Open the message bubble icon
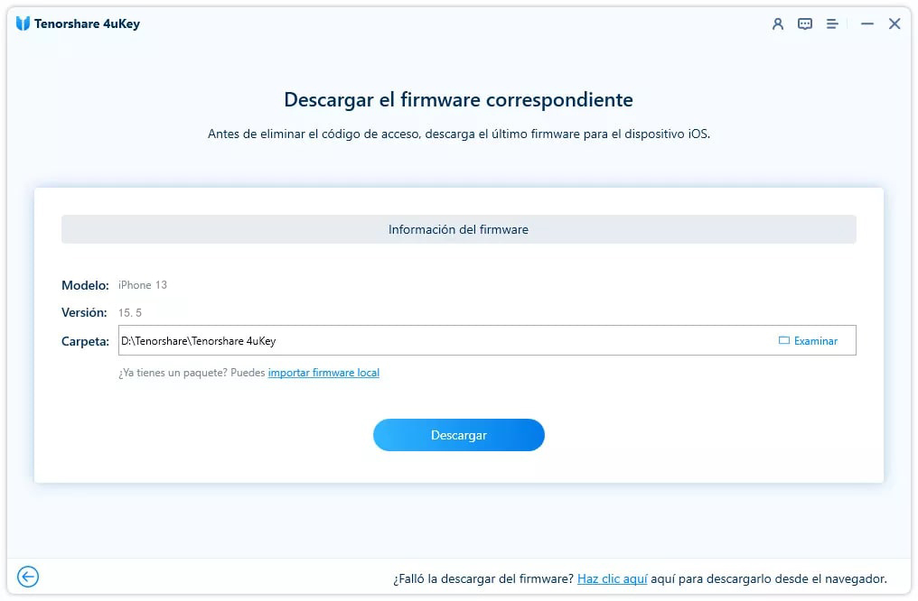 point(804,23)
